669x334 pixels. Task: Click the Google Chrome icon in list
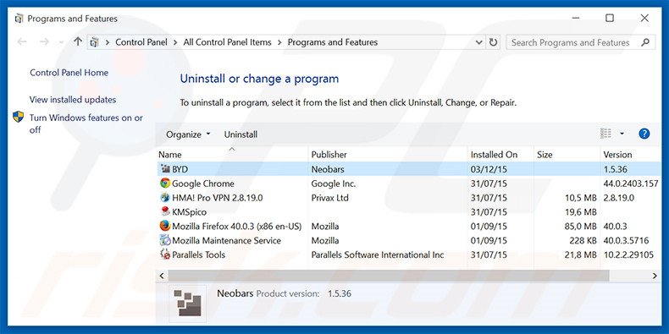(x=165, y=183)
